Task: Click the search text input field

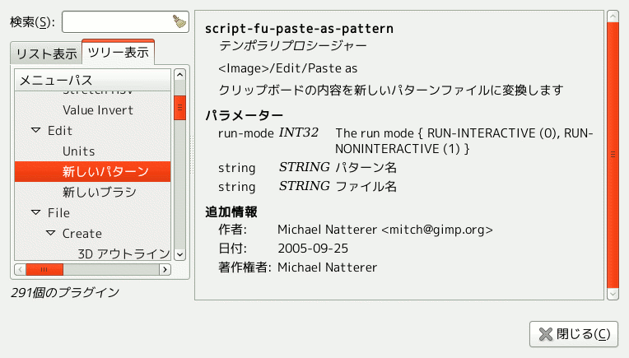Action: coord(117,21)
